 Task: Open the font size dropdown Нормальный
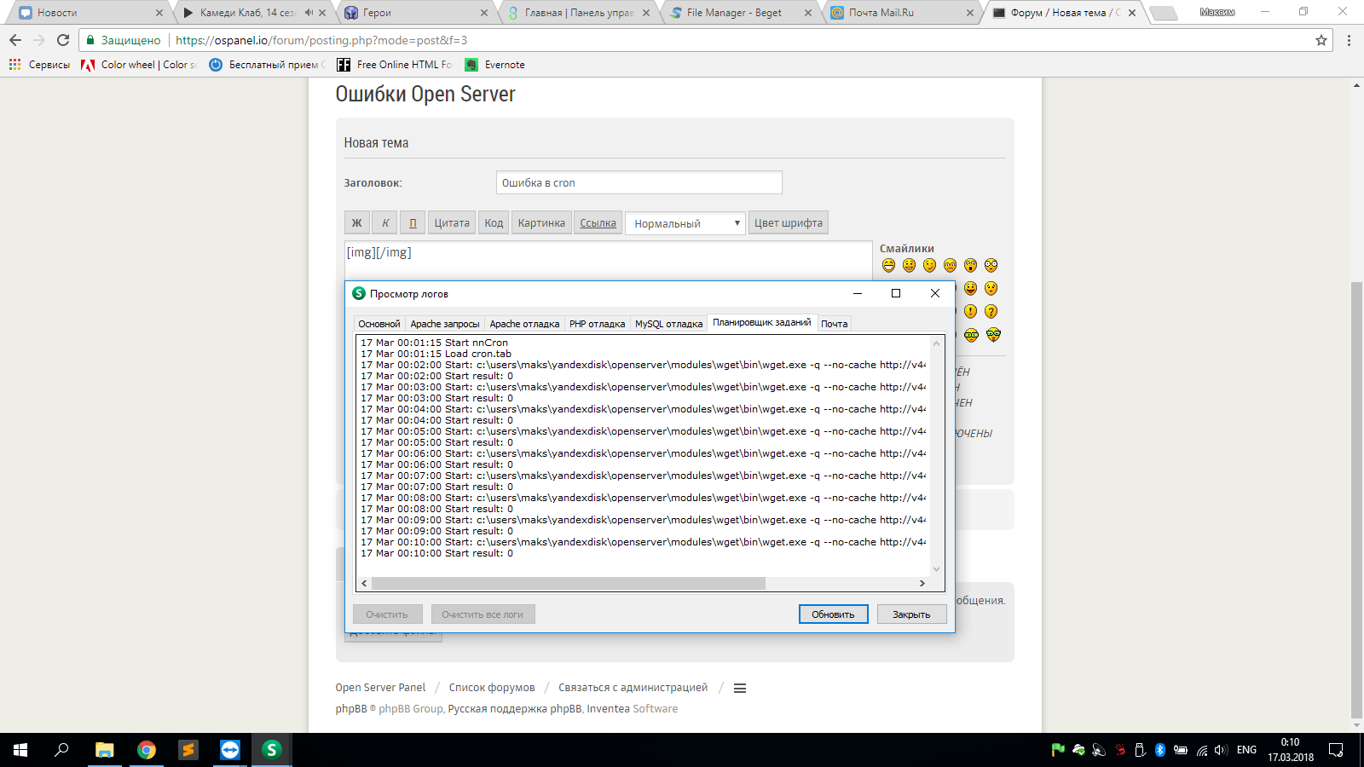click(x=685, y=223)
